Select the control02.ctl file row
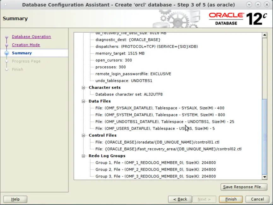273x205 pixels. pos(168,149)
